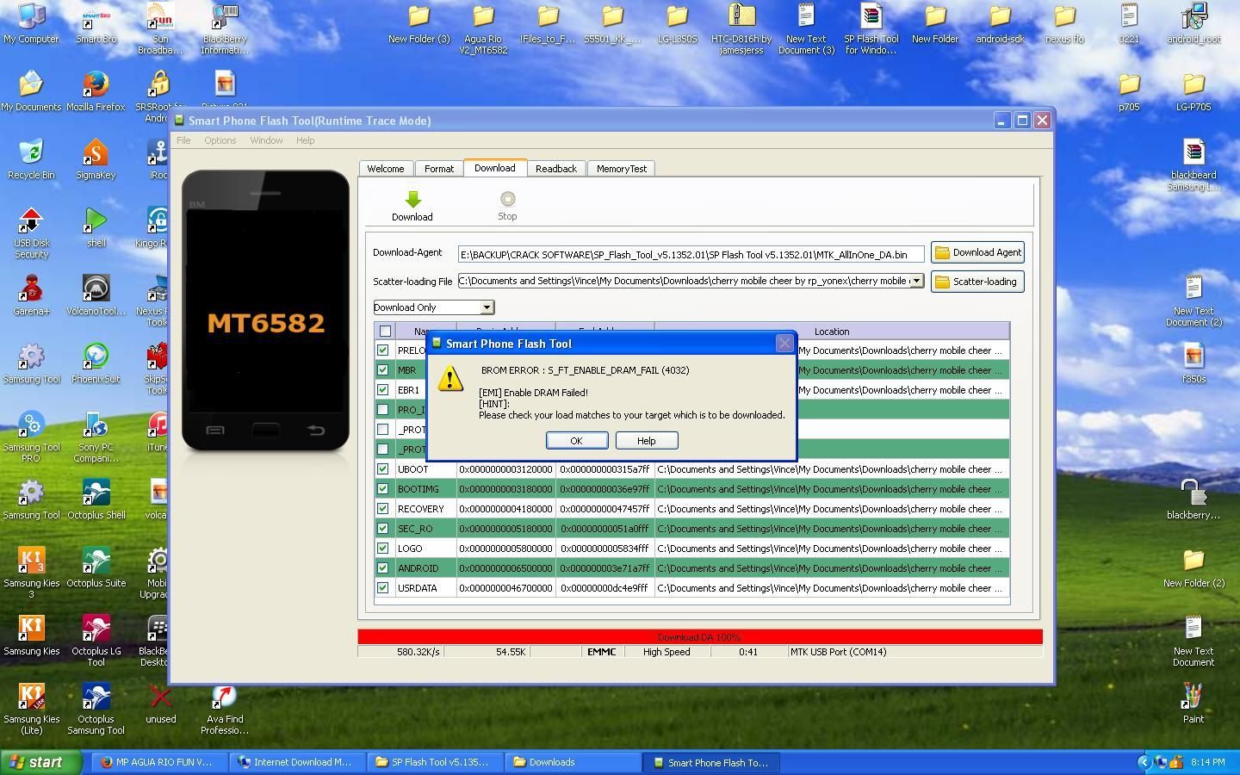Screen dimensions: 1240x775
Task: Open the MemoryTest tab
Action: (622, 169)
